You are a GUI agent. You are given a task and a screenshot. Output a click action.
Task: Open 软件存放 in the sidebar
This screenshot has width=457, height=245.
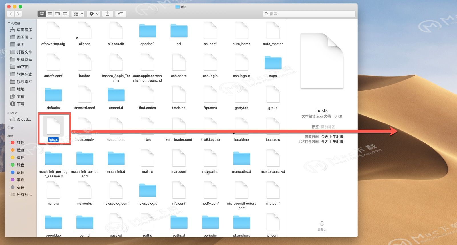[21, 74]
